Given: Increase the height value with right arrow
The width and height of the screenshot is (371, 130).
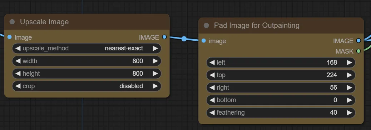Looking at the screenshot, I should pos(155,74).
